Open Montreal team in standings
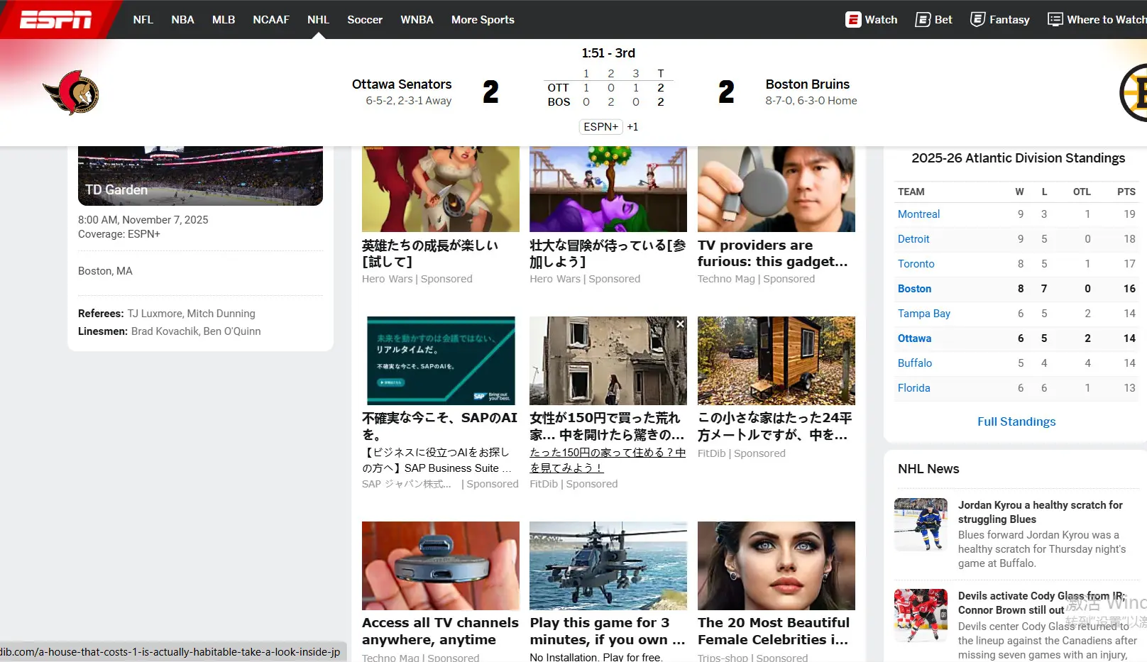This screenshot has height=662, width=1147. (x=918, y=214)
